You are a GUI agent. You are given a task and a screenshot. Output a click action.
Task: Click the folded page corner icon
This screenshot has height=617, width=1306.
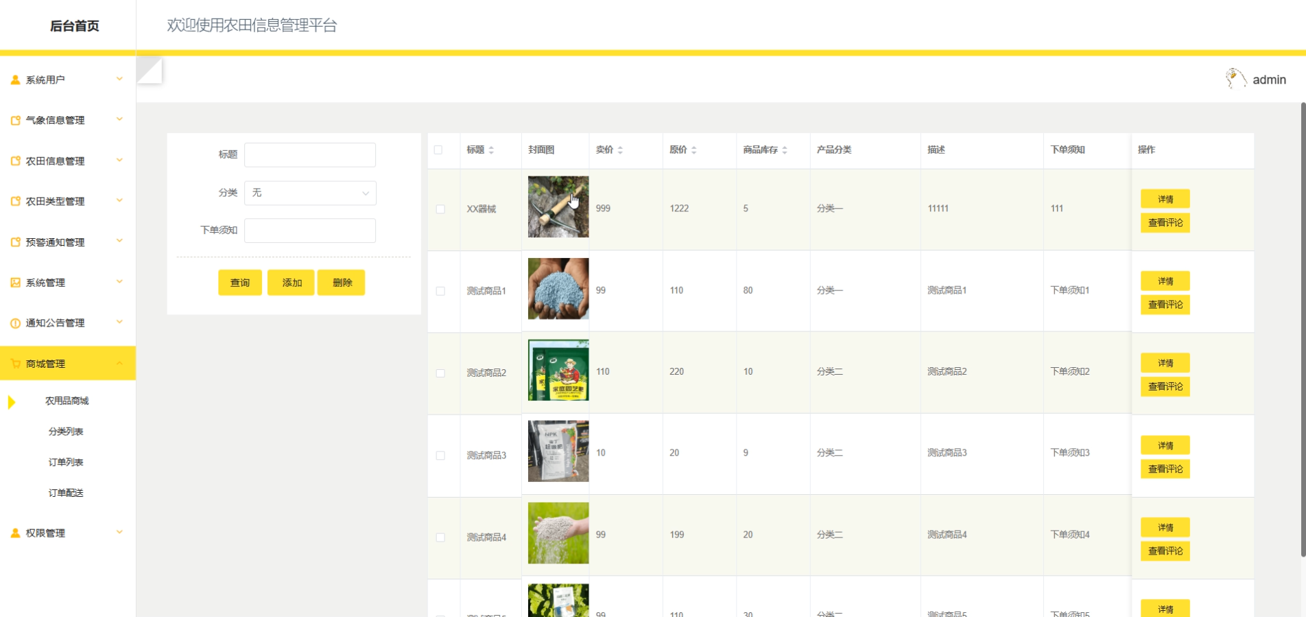[150, 70]
